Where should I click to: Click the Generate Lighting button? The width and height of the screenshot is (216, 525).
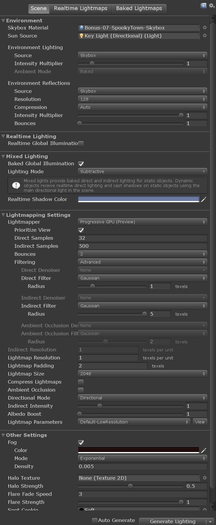173,521
